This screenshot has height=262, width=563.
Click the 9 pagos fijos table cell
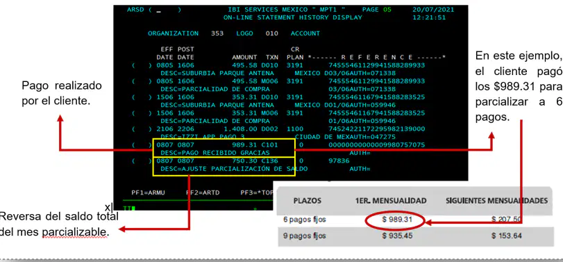[x=305, y=236]
